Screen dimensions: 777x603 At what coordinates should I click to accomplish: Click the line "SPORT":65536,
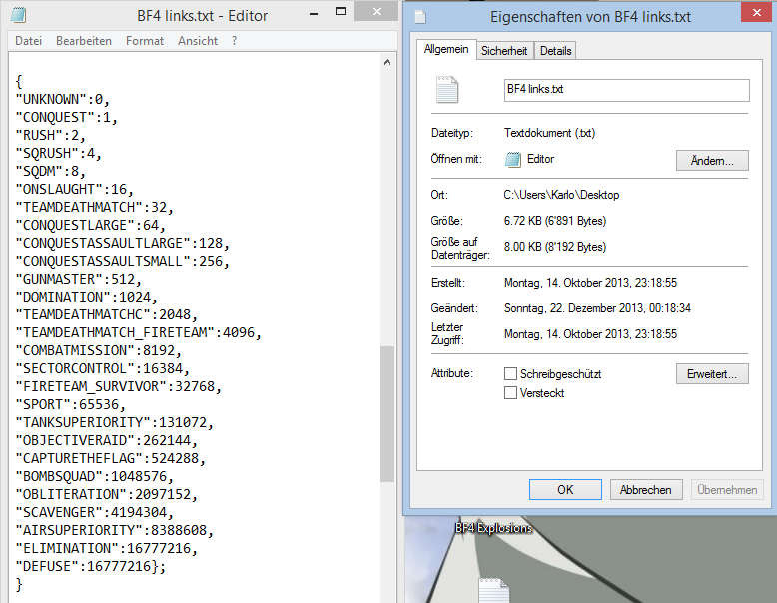(70, 404)
